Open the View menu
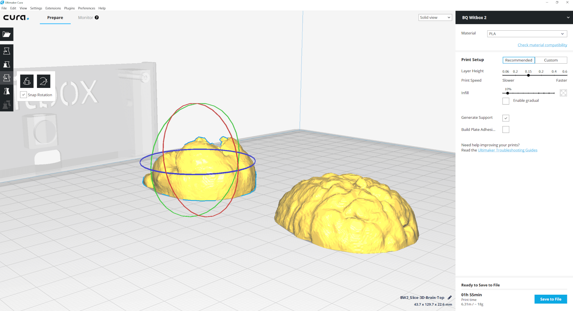 tap(23, 8)
